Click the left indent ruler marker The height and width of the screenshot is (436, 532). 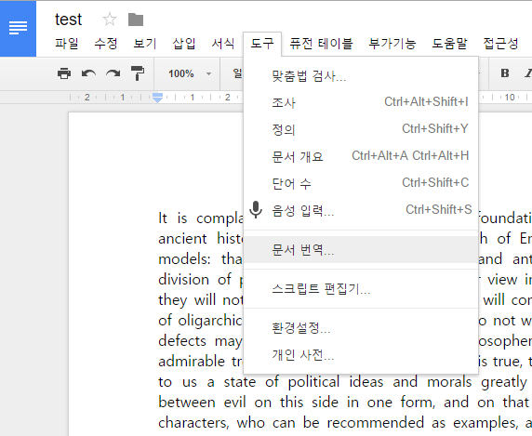click(157, 98)
